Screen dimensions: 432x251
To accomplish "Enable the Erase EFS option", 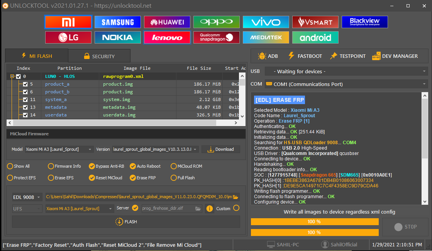I will tap(51, 178).
